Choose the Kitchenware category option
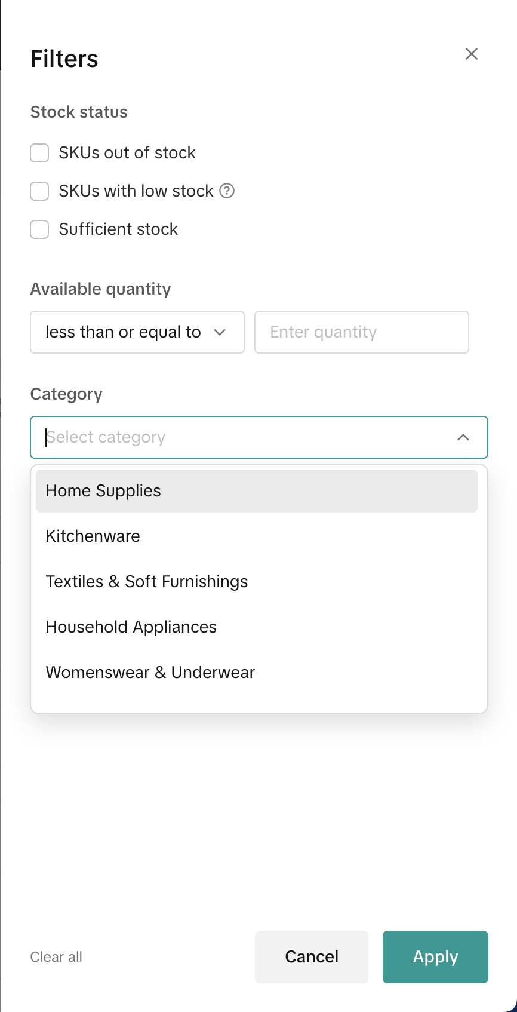Image resolution: width=517 pixels, height=1012 pixels. coord(93,536)
